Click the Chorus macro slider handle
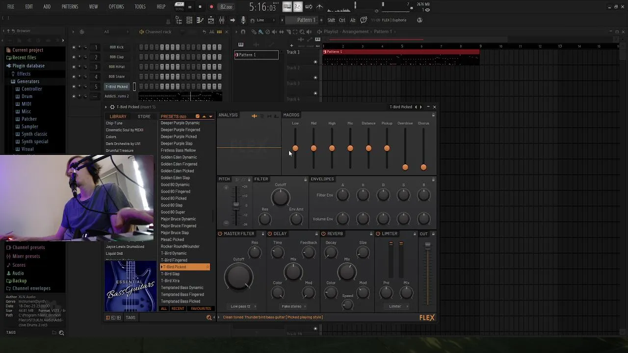The image size is (628, 353). point(423,168)
